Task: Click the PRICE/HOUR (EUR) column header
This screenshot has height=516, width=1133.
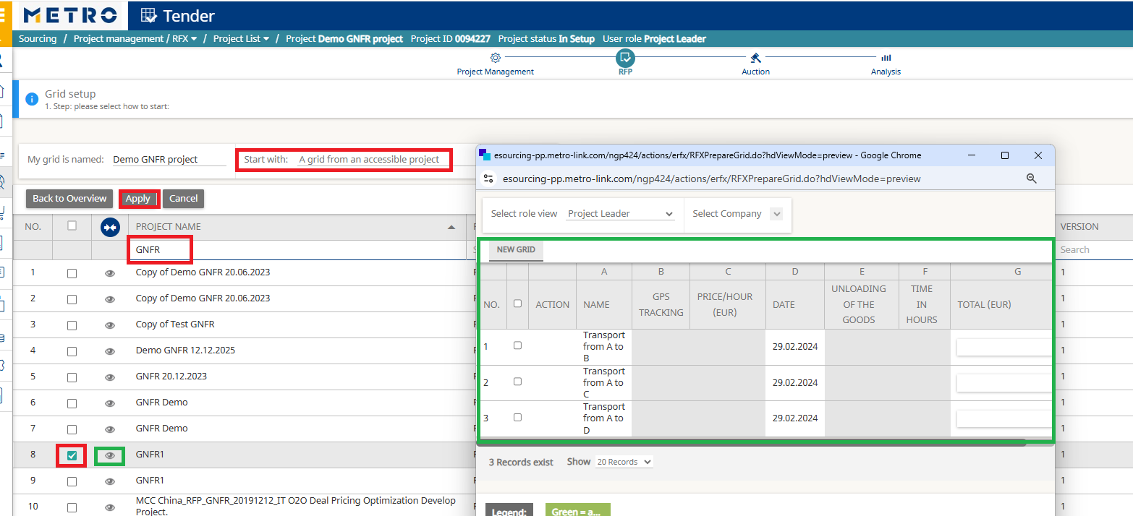Action: pos(727,305)
